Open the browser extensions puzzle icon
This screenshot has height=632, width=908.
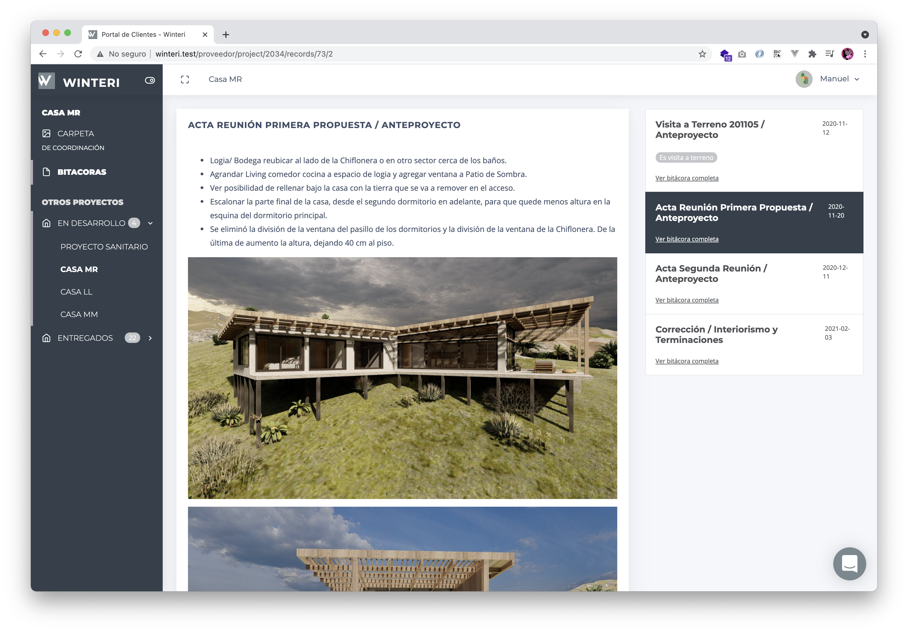[812, 54]
